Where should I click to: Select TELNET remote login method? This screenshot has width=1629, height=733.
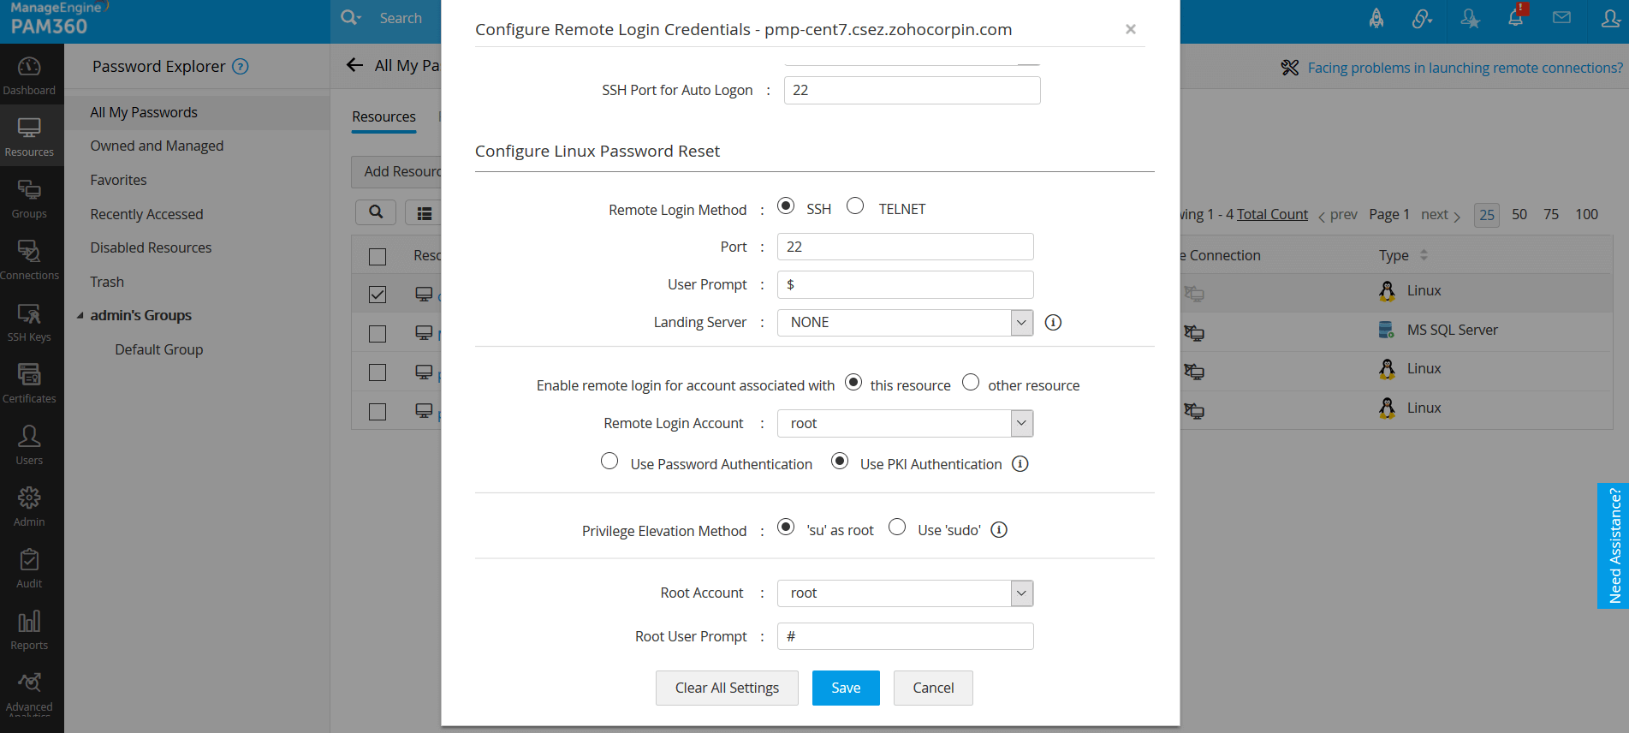(855, 206)
